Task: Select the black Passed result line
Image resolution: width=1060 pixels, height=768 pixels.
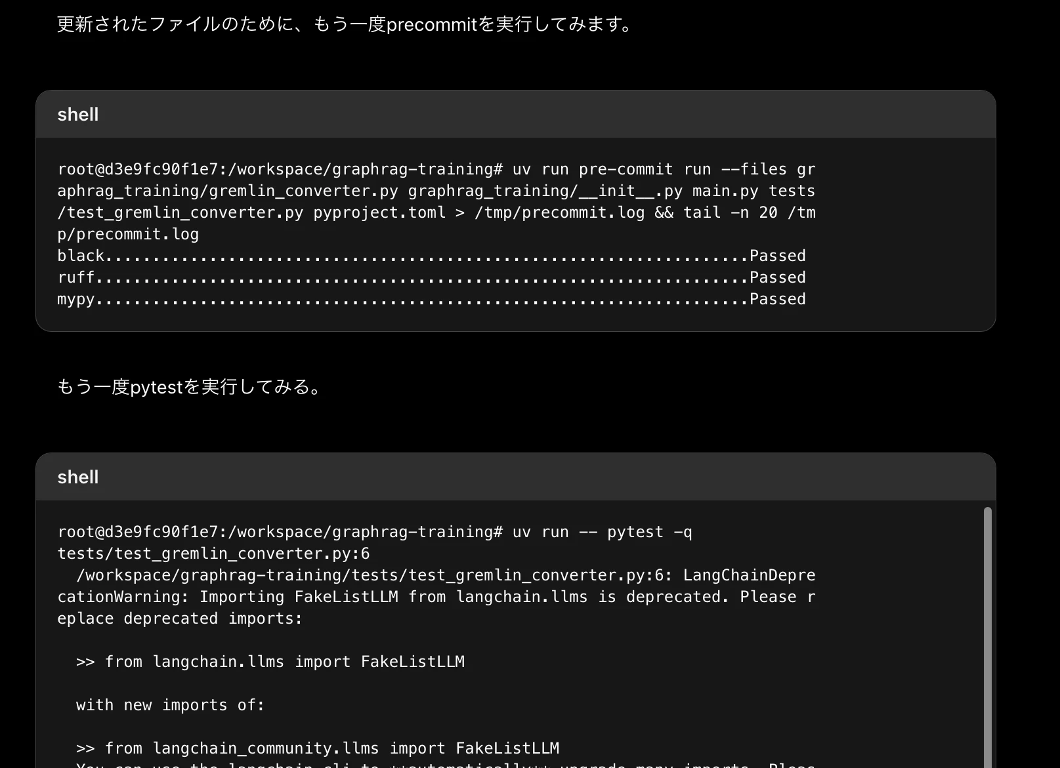Action: [431, 256]
